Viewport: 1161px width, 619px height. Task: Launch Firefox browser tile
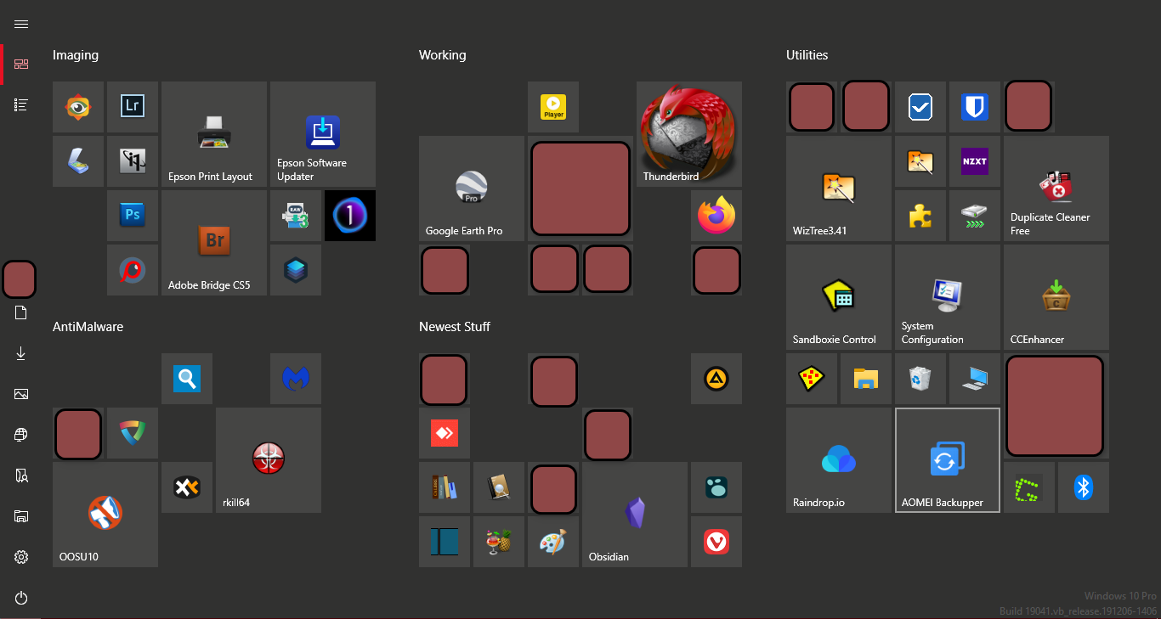(716, 216)
